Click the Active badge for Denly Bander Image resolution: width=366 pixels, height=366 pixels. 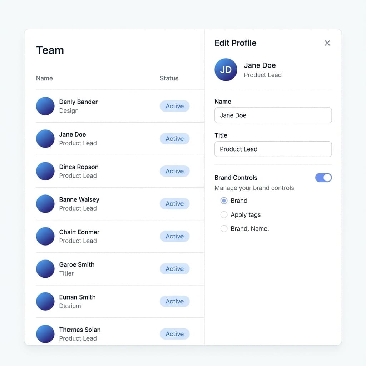(174, 106)
